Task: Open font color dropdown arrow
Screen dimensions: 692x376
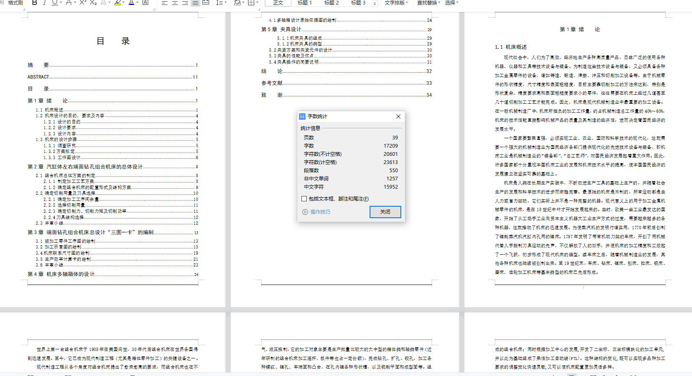Action: point(138,2)
